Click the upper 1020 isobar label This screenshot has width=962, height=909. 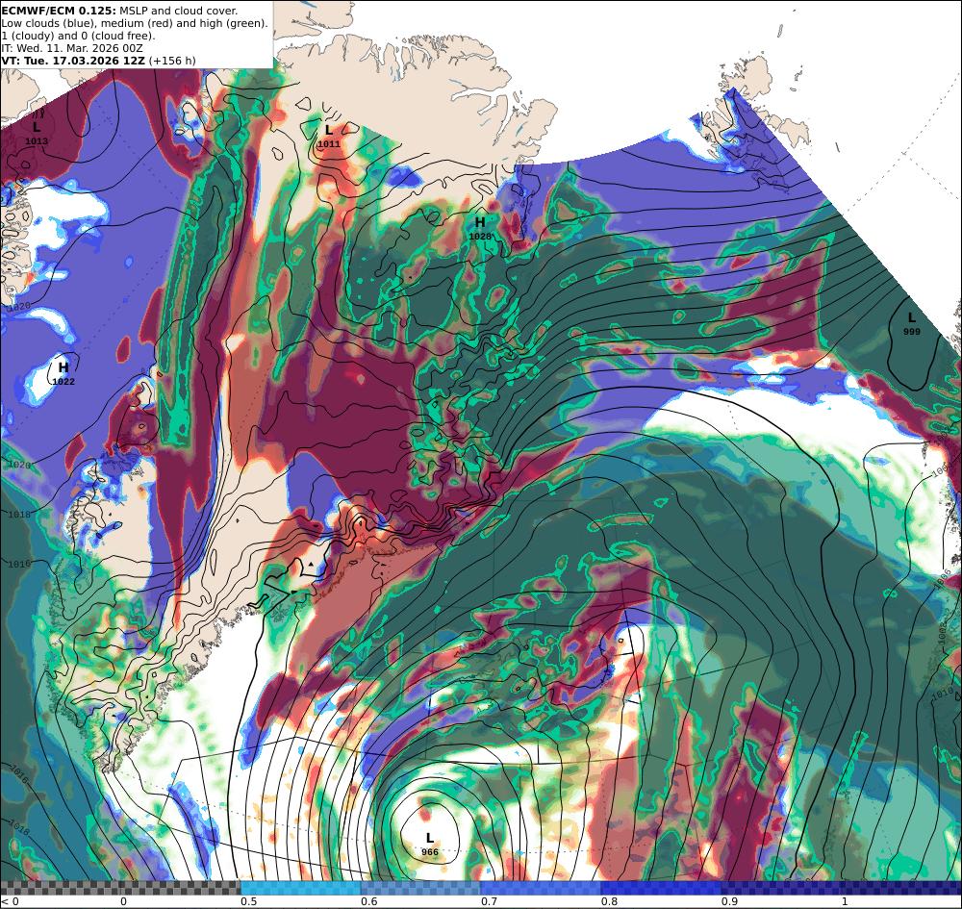[x=18, y=306]
